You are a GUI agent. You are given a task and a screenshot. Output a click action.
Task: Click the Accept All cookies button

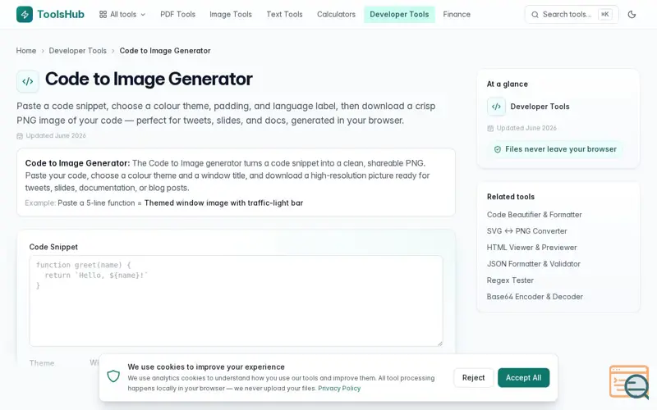pyautogui.click(x=523, y=377)
